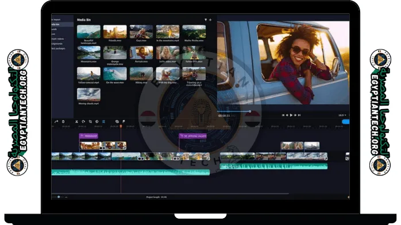Open the Transition wizard icon

(117, 122)
